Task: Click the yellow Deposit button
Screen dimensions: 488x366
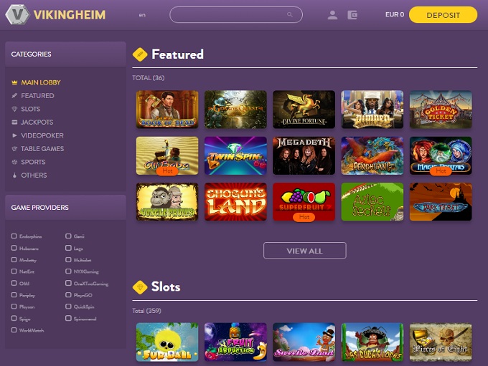Action: pos(443,15)
